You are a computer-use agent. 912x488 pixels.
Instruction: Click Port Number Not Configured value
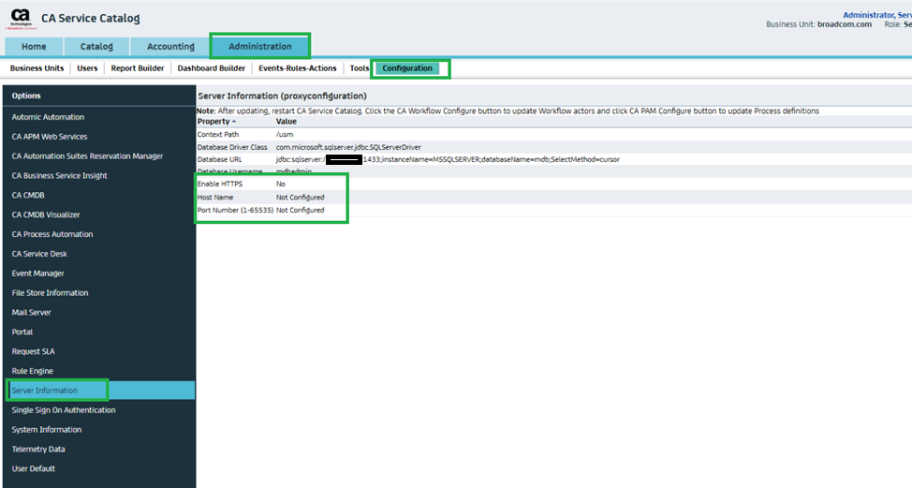(x=301, y=210)
